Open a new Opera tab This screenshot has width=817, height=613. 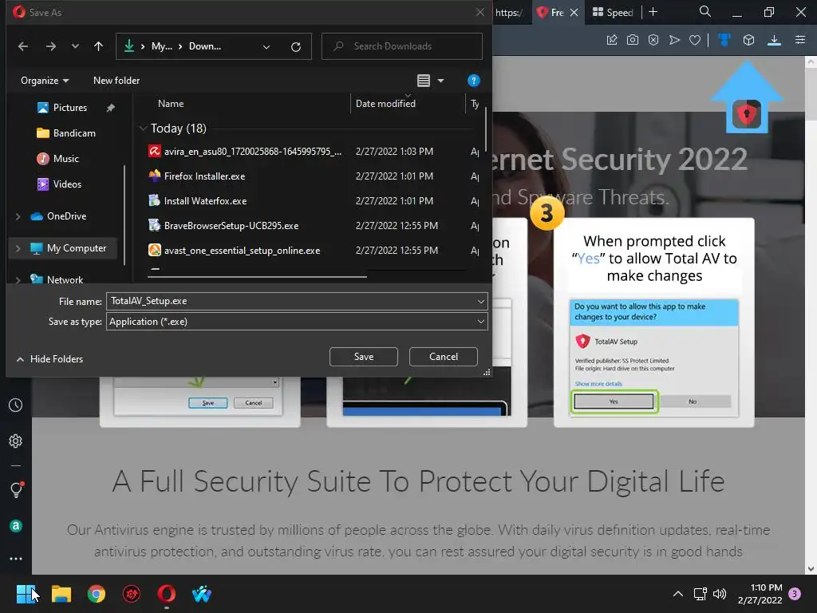(x=653, y=12)
